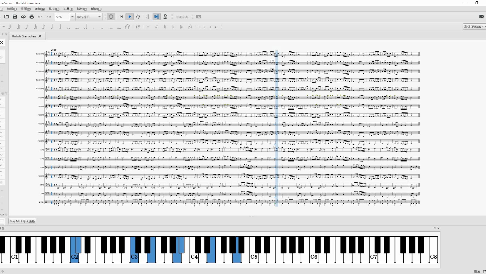The image size is (486, 274).
Task: Undock the piano keyboard panel
Action: pyautogui.click(x=434, y=228)
